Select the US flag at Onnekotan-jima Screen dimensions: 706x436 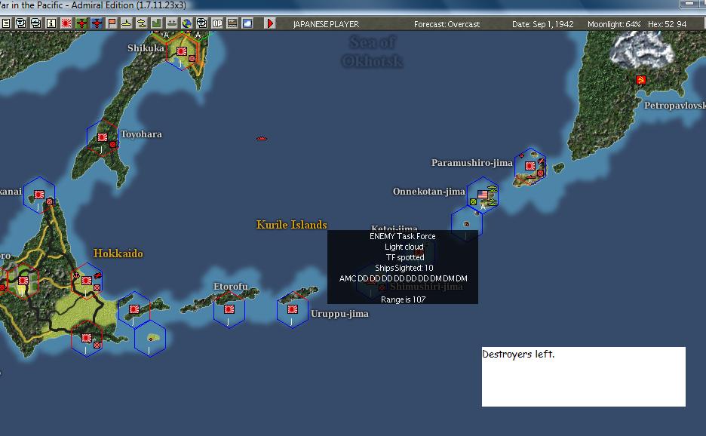click(x=483, y=195)
